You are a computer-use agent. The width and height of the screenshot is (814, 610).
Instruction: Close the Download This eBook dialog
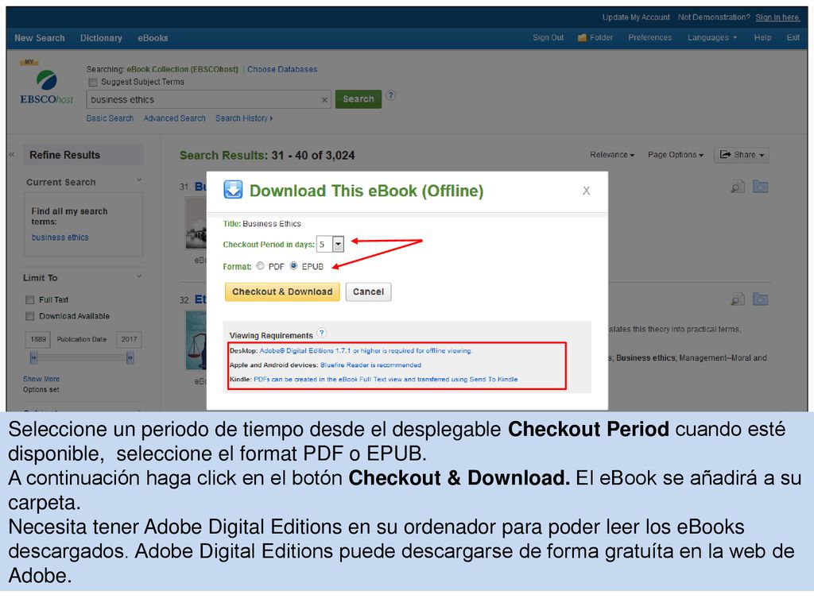[586, 191]
